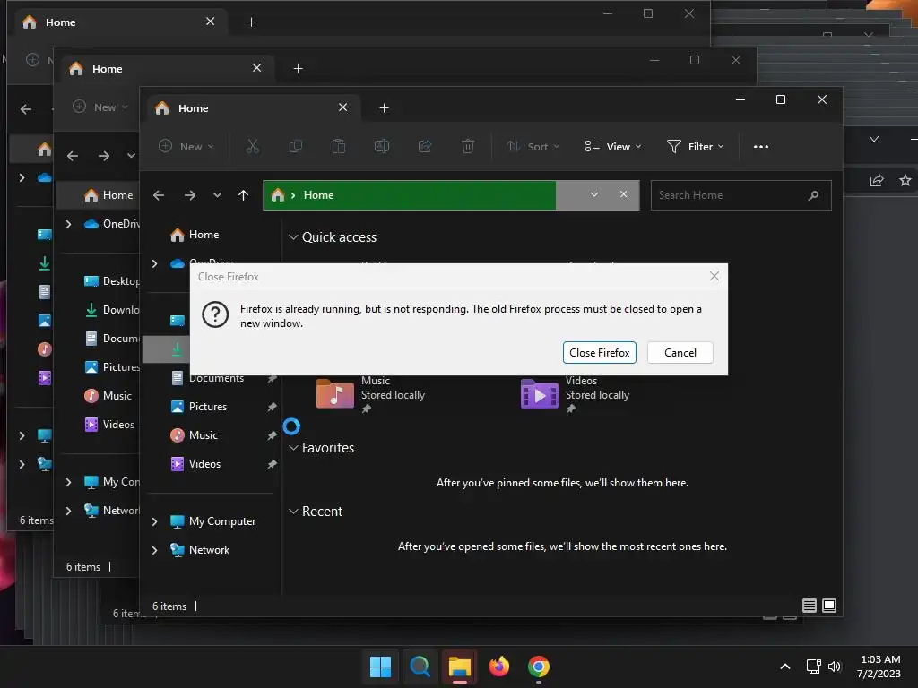Image resolution: width=918 pixels, height=688 pixels.
Task: Go back in middle Explorer window
Action: point(73,156)
